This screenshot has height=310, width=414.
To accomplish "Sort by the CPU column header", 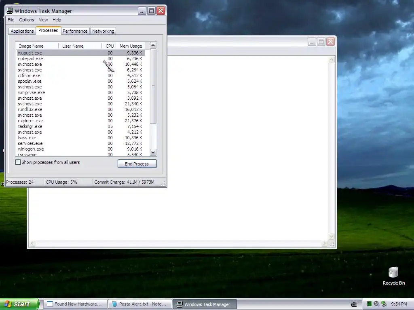I will click(x=109, y=46).
